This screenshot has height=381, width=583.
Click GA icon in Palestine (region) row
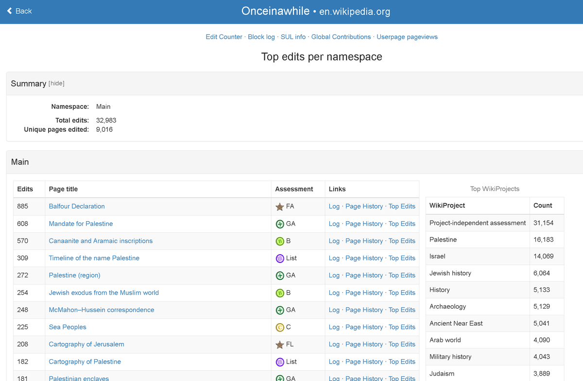point(280,276)
